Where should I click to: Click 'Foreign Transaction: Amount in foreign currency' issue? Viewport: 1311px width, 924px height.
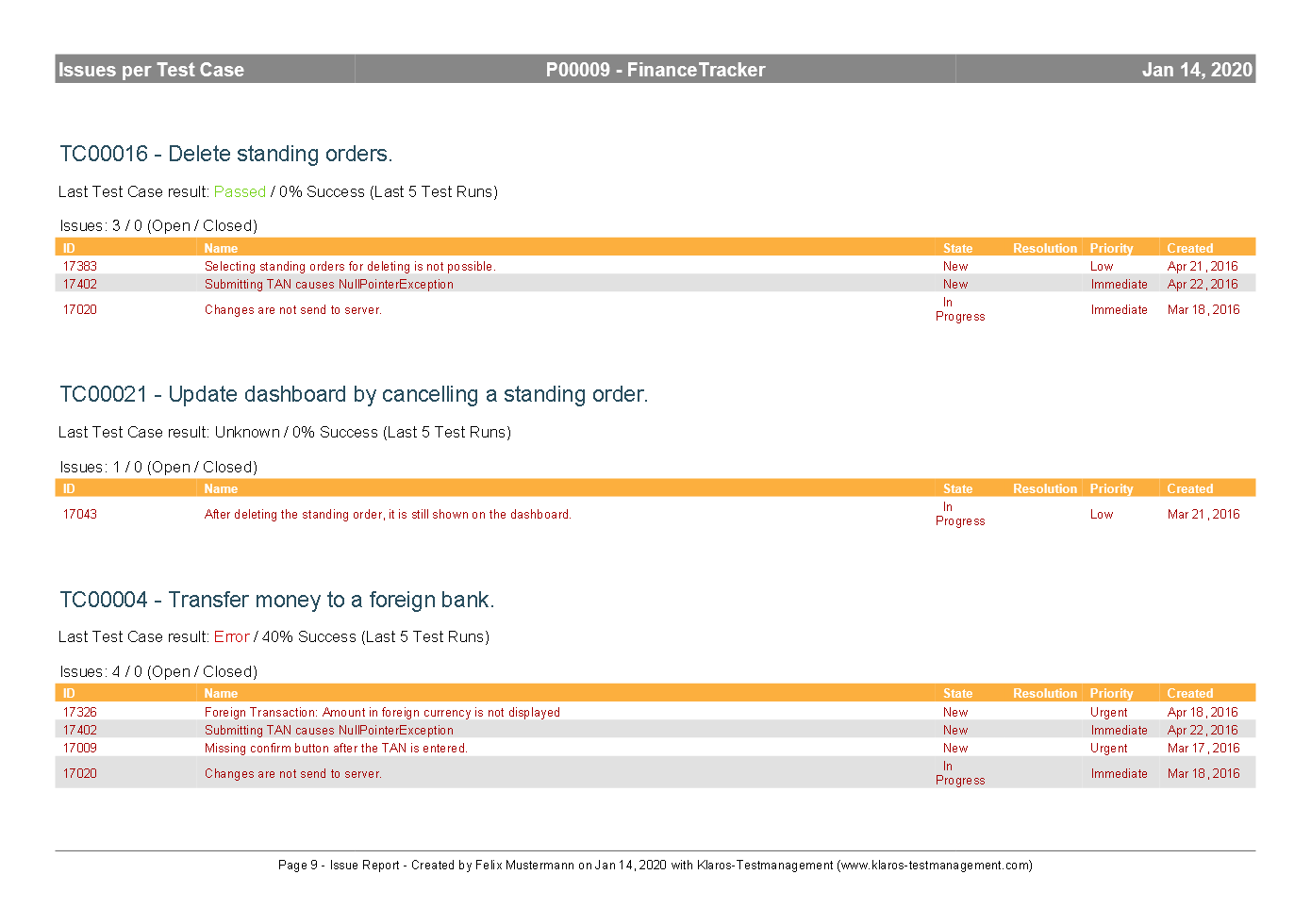coord(382,713)
